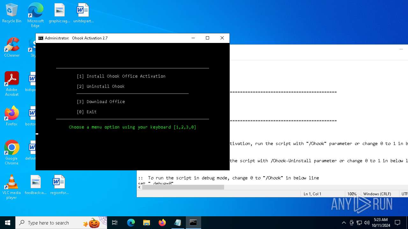The width and height of the screenshot is (408, 229).
Task: Select the feedbacksa image file on the desktop
Action: 36,185
